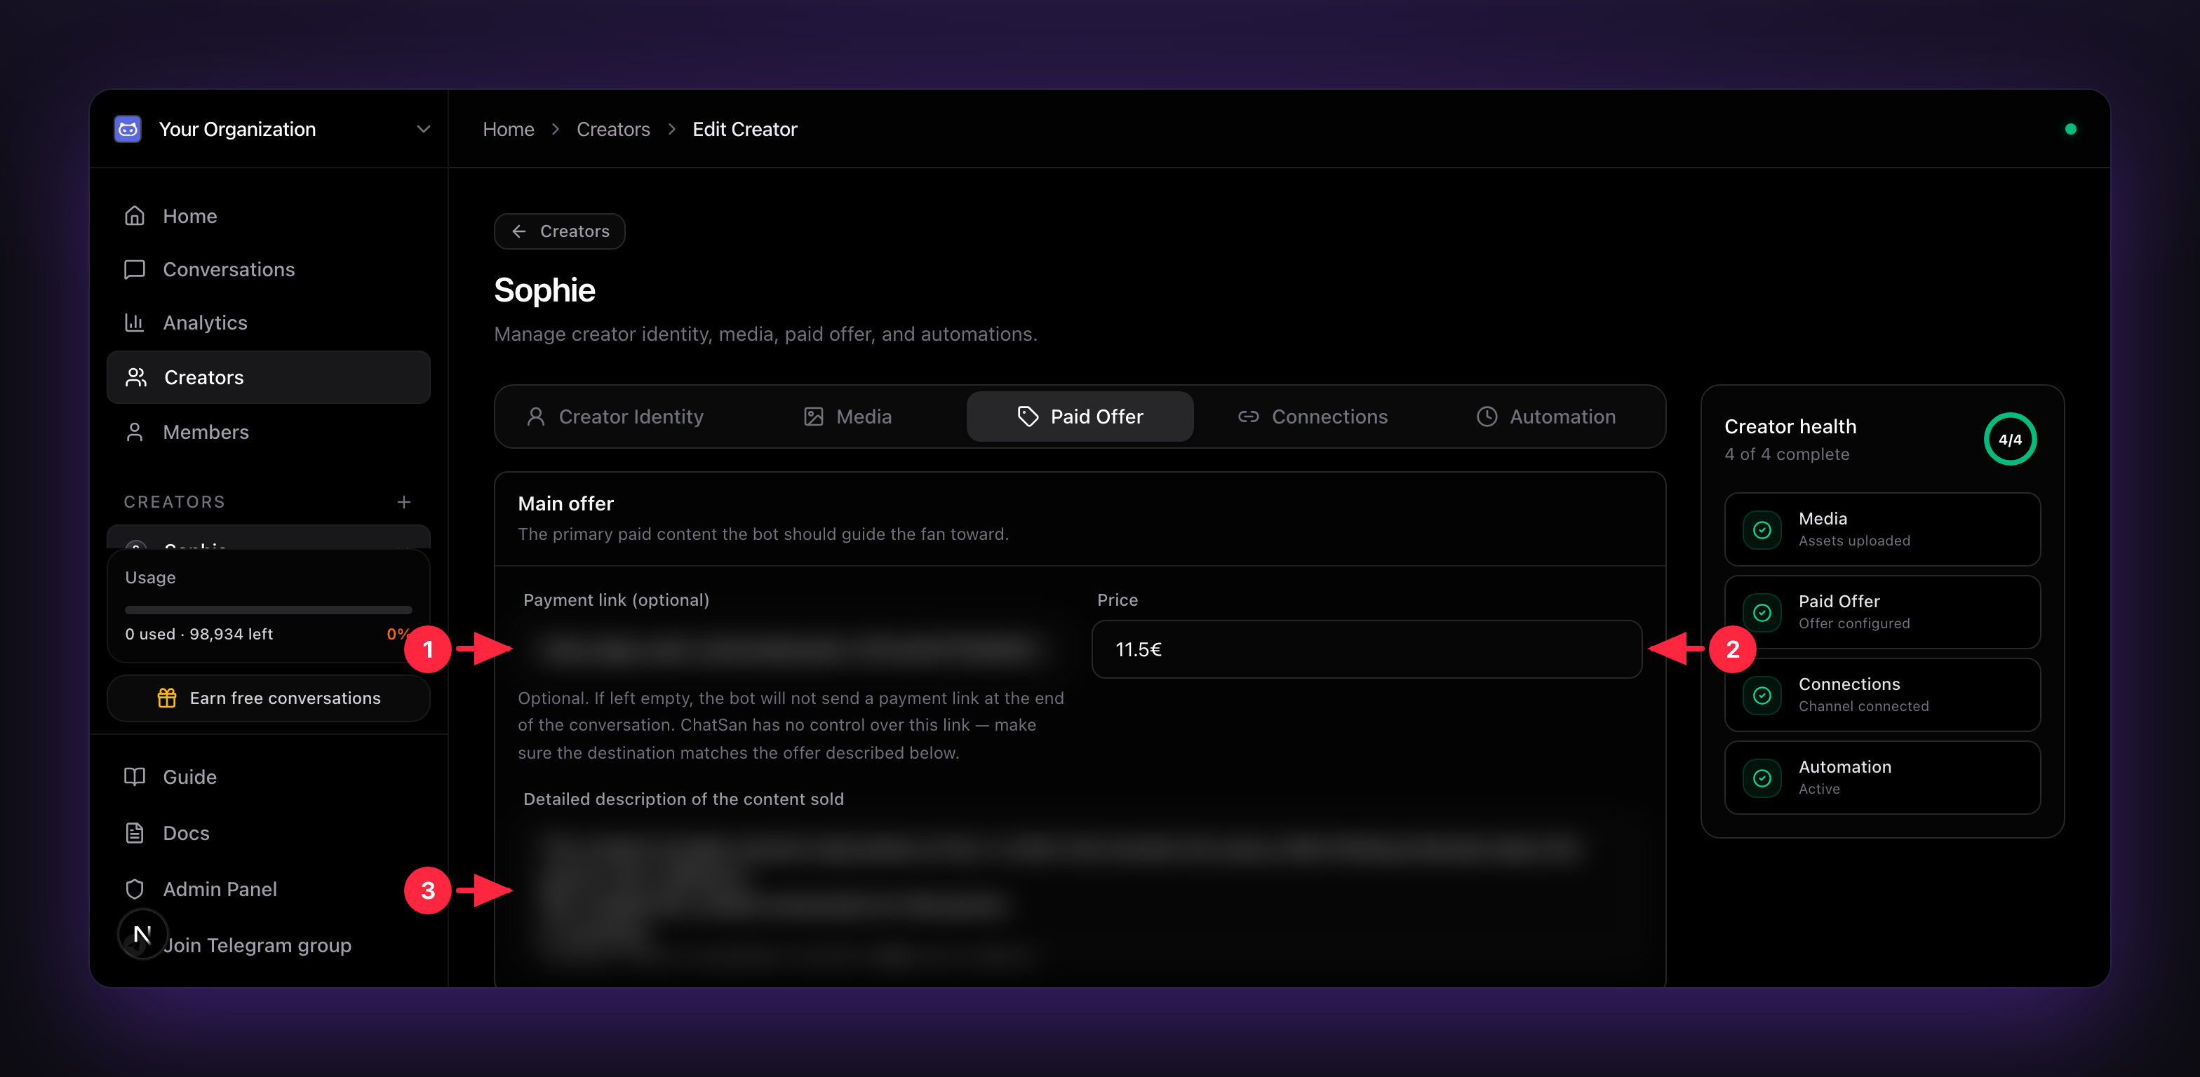
Task: Click Earn free conversations button
Action: (268, 698)
